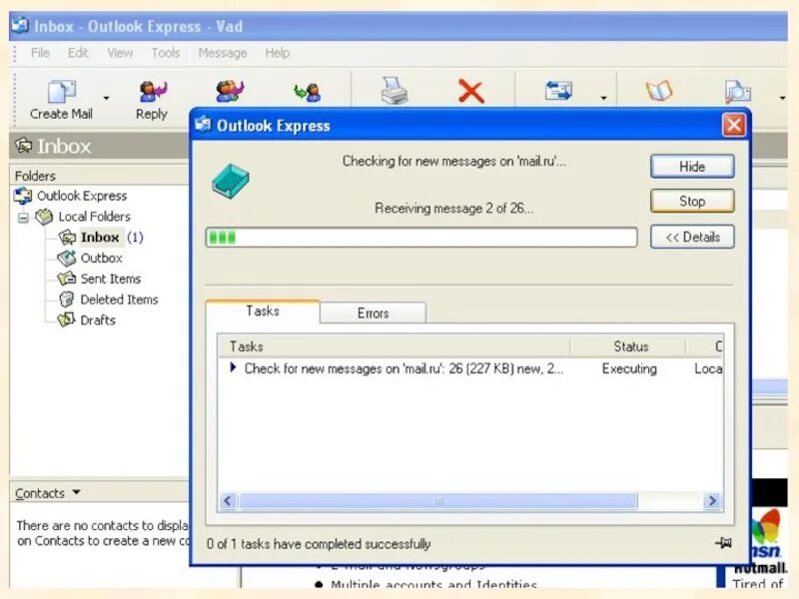Select the Outbox folder

click(102, 259)
